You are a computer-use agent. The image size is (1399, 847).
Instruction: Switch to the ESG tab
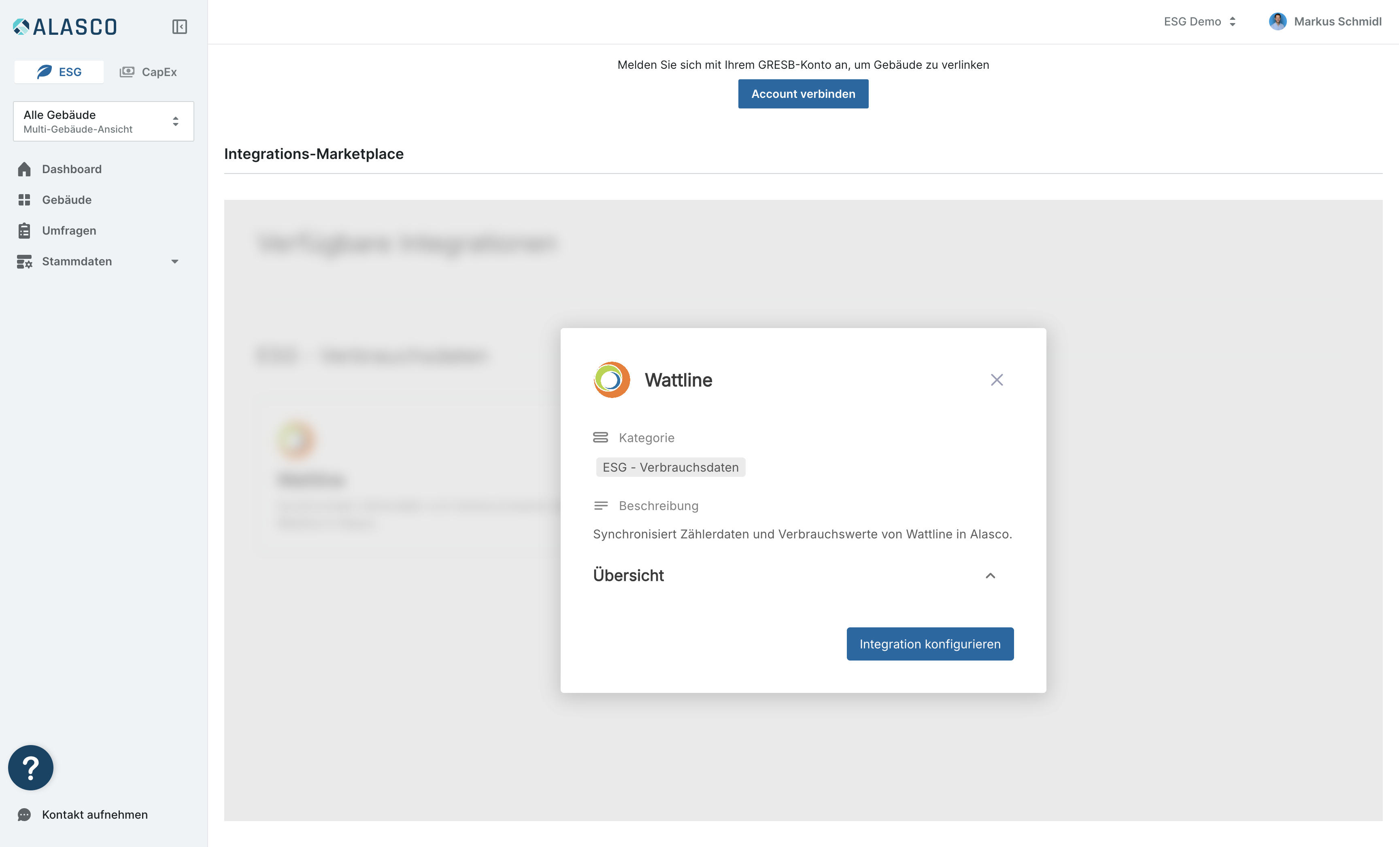coord(59,72)
